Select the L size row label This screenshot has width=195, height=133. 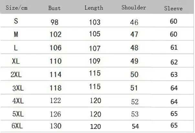click(x=16, y=48)
